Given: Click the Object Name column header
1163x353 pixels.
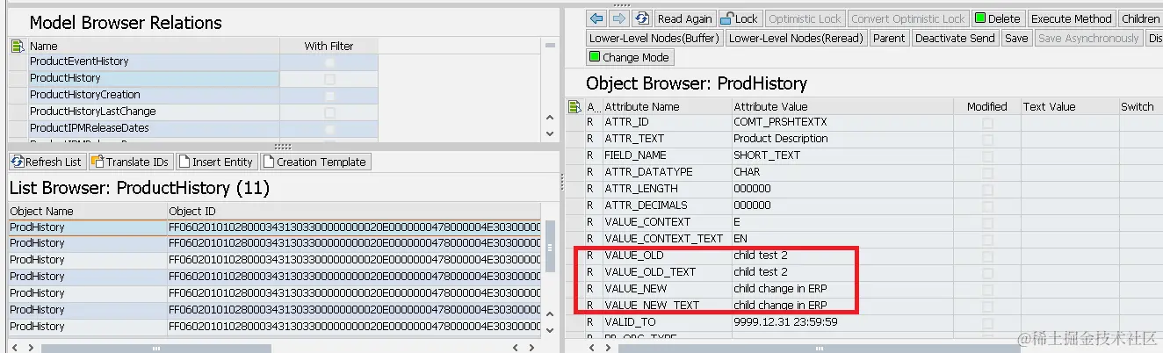Looking at the screenshot, I should (x=87, y=212).
